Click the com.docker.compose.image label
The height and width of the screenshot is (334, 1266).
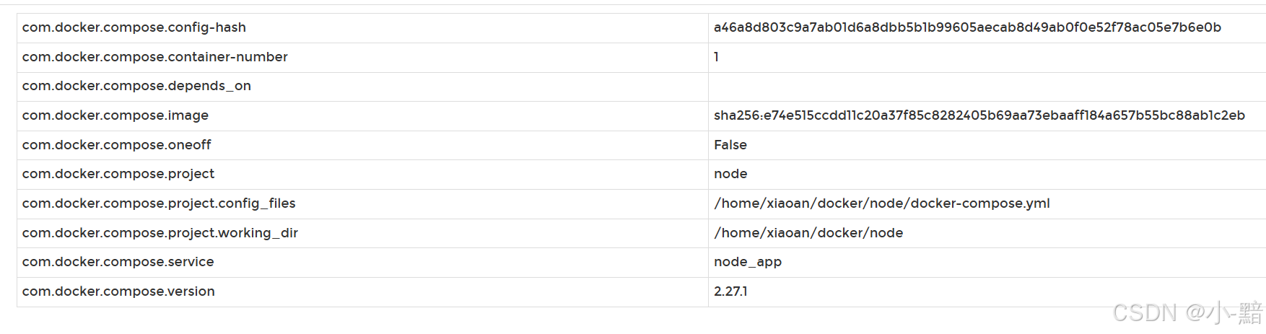(x=115, y=115)
